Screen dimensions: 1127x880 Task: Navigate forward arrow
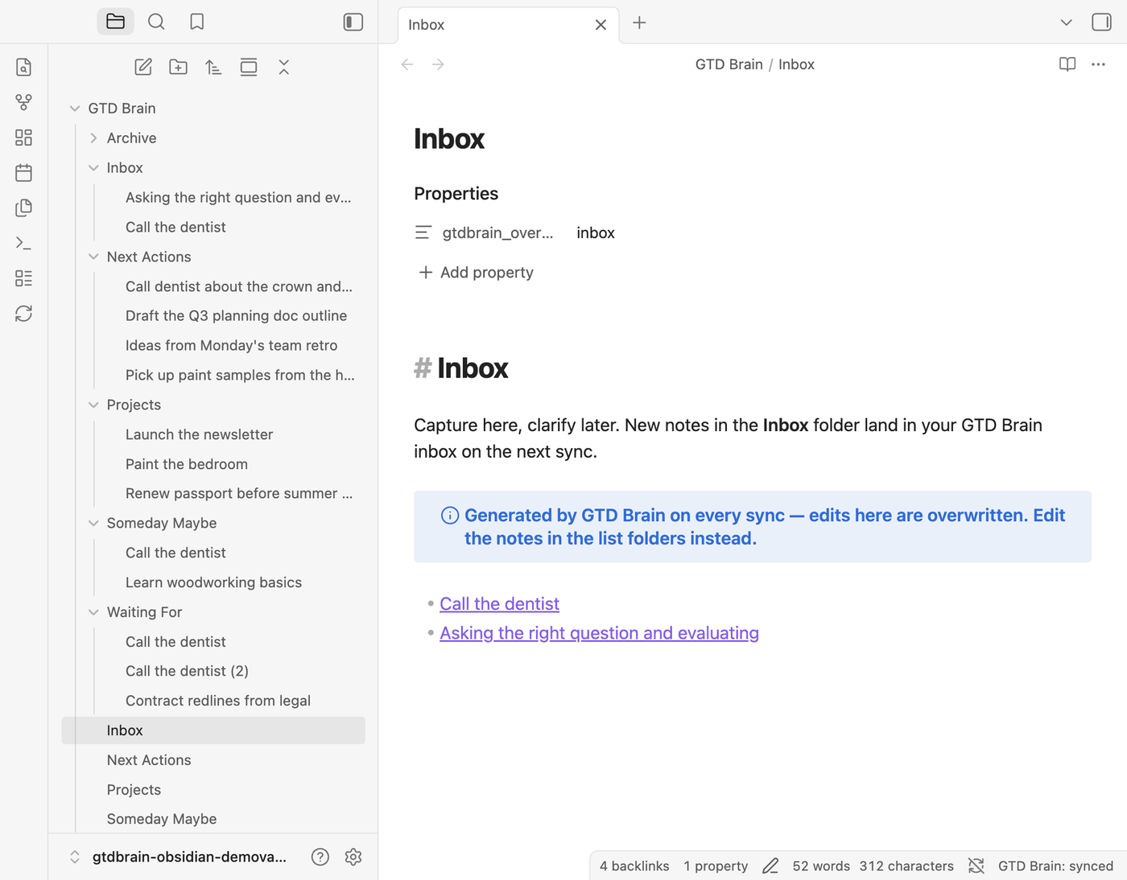point(438,64)
